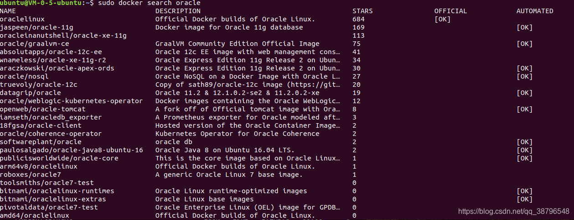The height and width of the screenshot is (220, 574).
Task: Select the 'datagrip/oracle' image name
Action: [31, 93]
